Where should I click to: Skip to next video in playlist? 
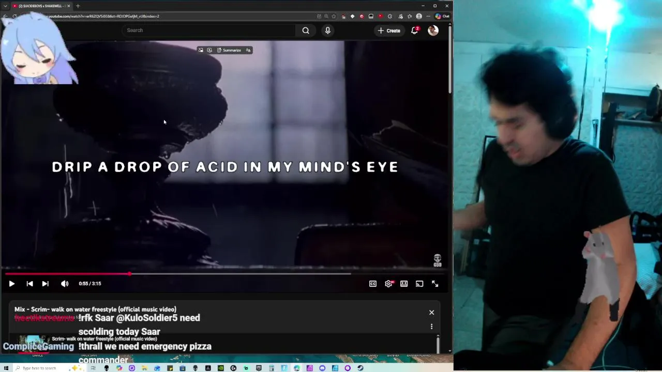click(45, 284)
